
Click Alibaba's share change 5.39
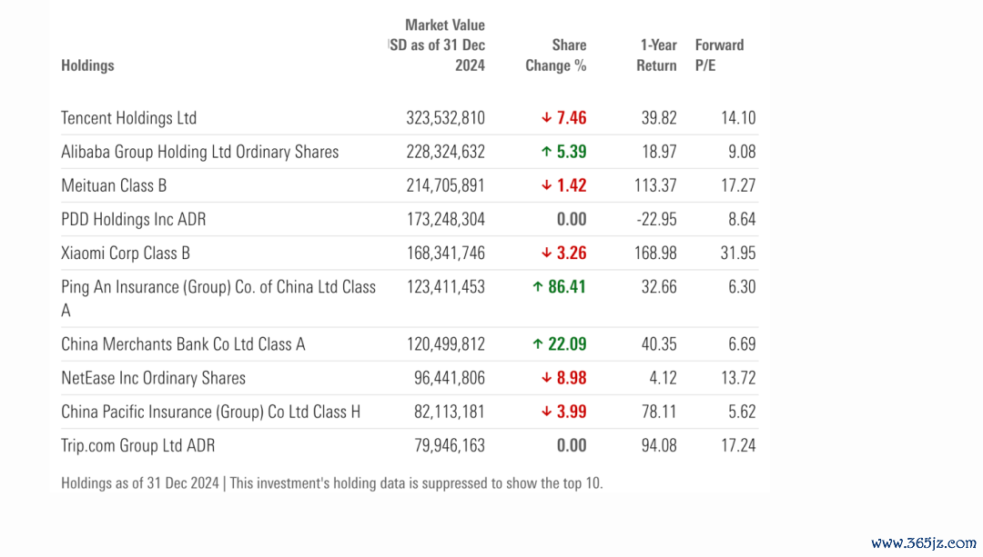point(571,152)
